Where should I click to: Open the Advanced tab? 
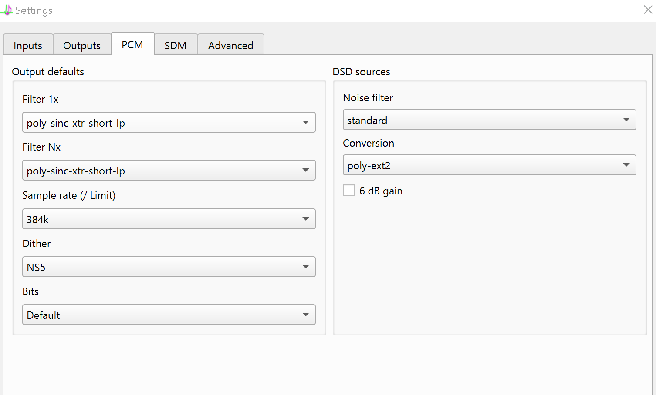pos(230,45)
